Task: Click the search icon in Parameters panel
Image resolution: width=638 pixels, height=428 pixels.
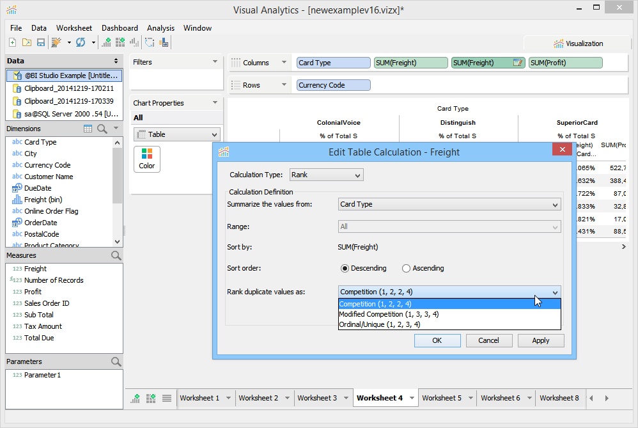Action: pos(116,361)
